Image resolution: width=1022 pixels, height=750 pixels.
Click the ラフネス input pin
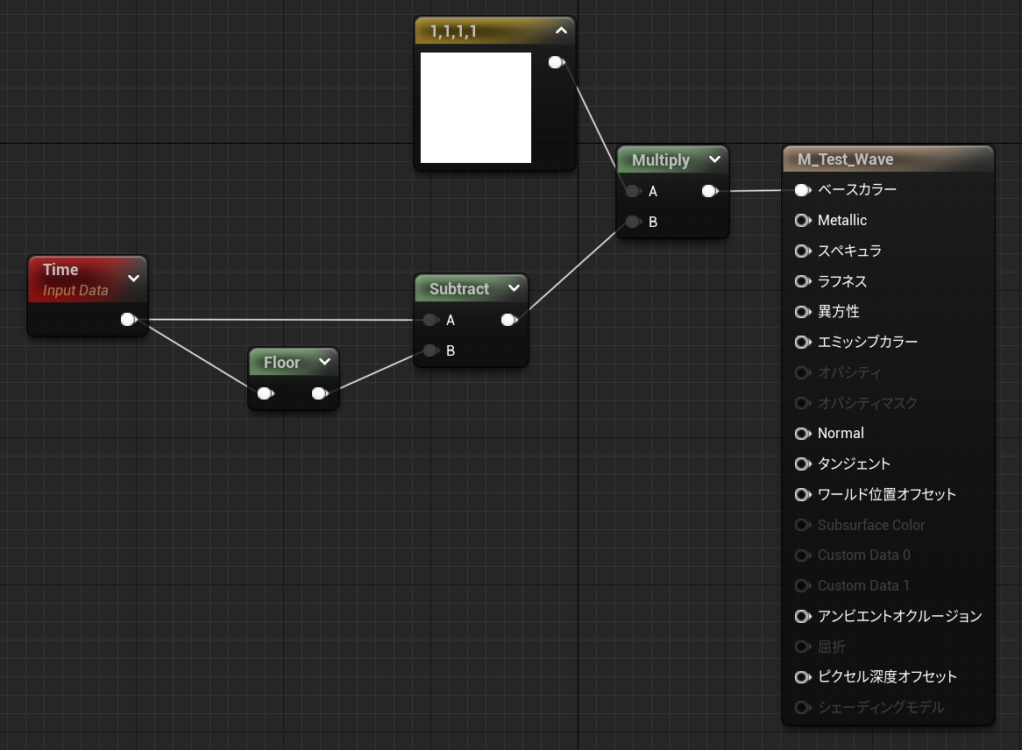tap(803, 281)
